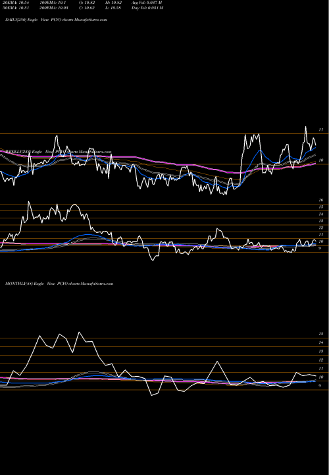Select the 200EMA value text
This screenshot has width=329, height=475.
click(x=54, y=8)
